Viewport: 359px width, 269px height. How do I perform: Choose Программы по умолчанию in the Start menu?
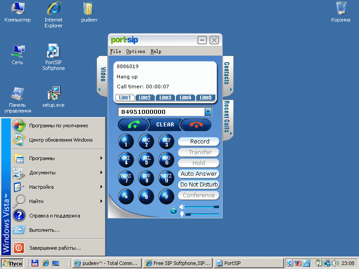(58, 126)
